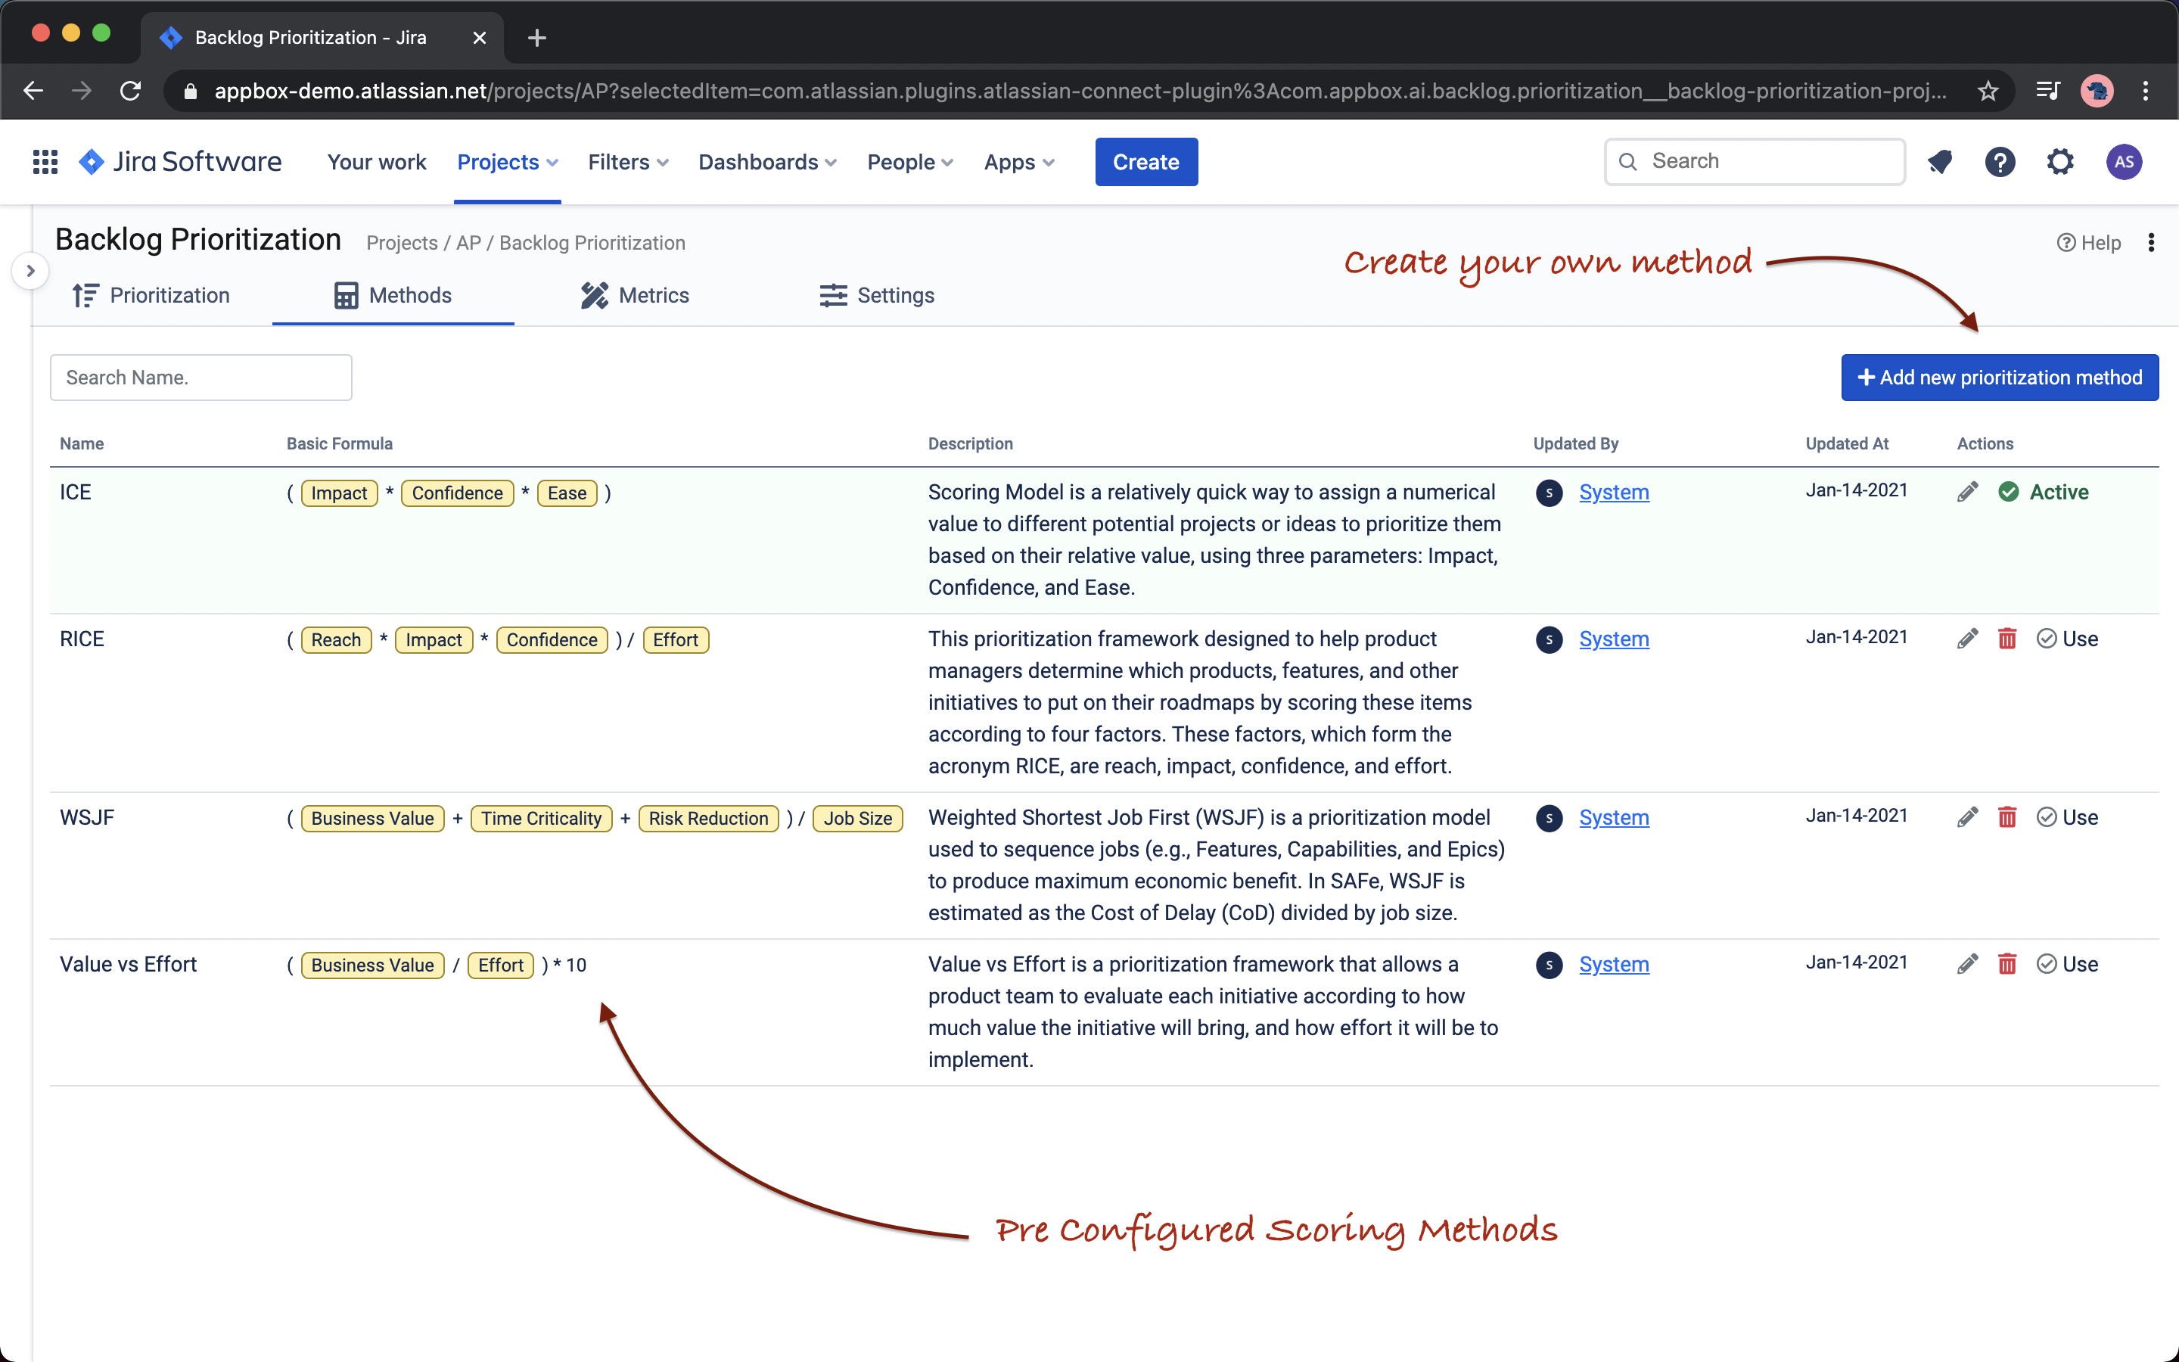Expand the Projects dropdown menu
This screenshot has width=2179, height=1362.
508,162
